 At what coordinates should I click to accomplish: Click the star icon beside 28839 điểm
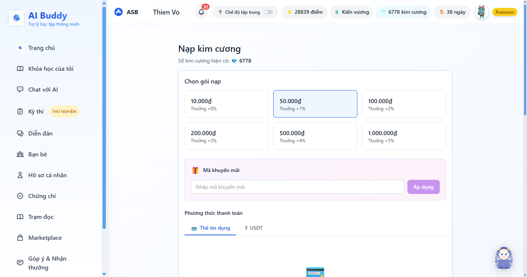290,12
